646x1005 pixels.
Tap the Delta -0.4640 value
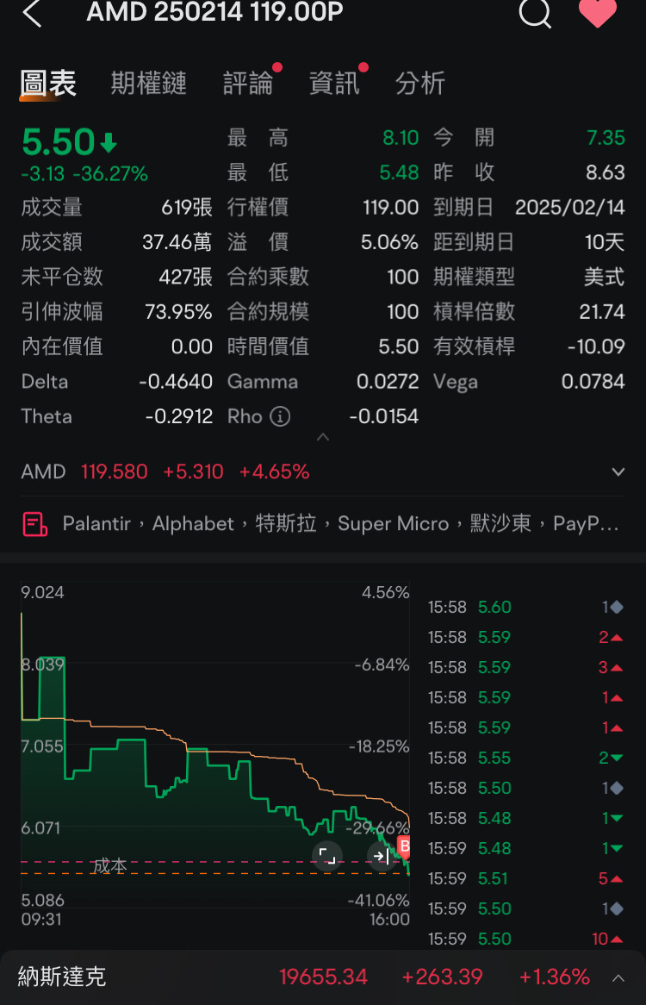coord(176,382)
